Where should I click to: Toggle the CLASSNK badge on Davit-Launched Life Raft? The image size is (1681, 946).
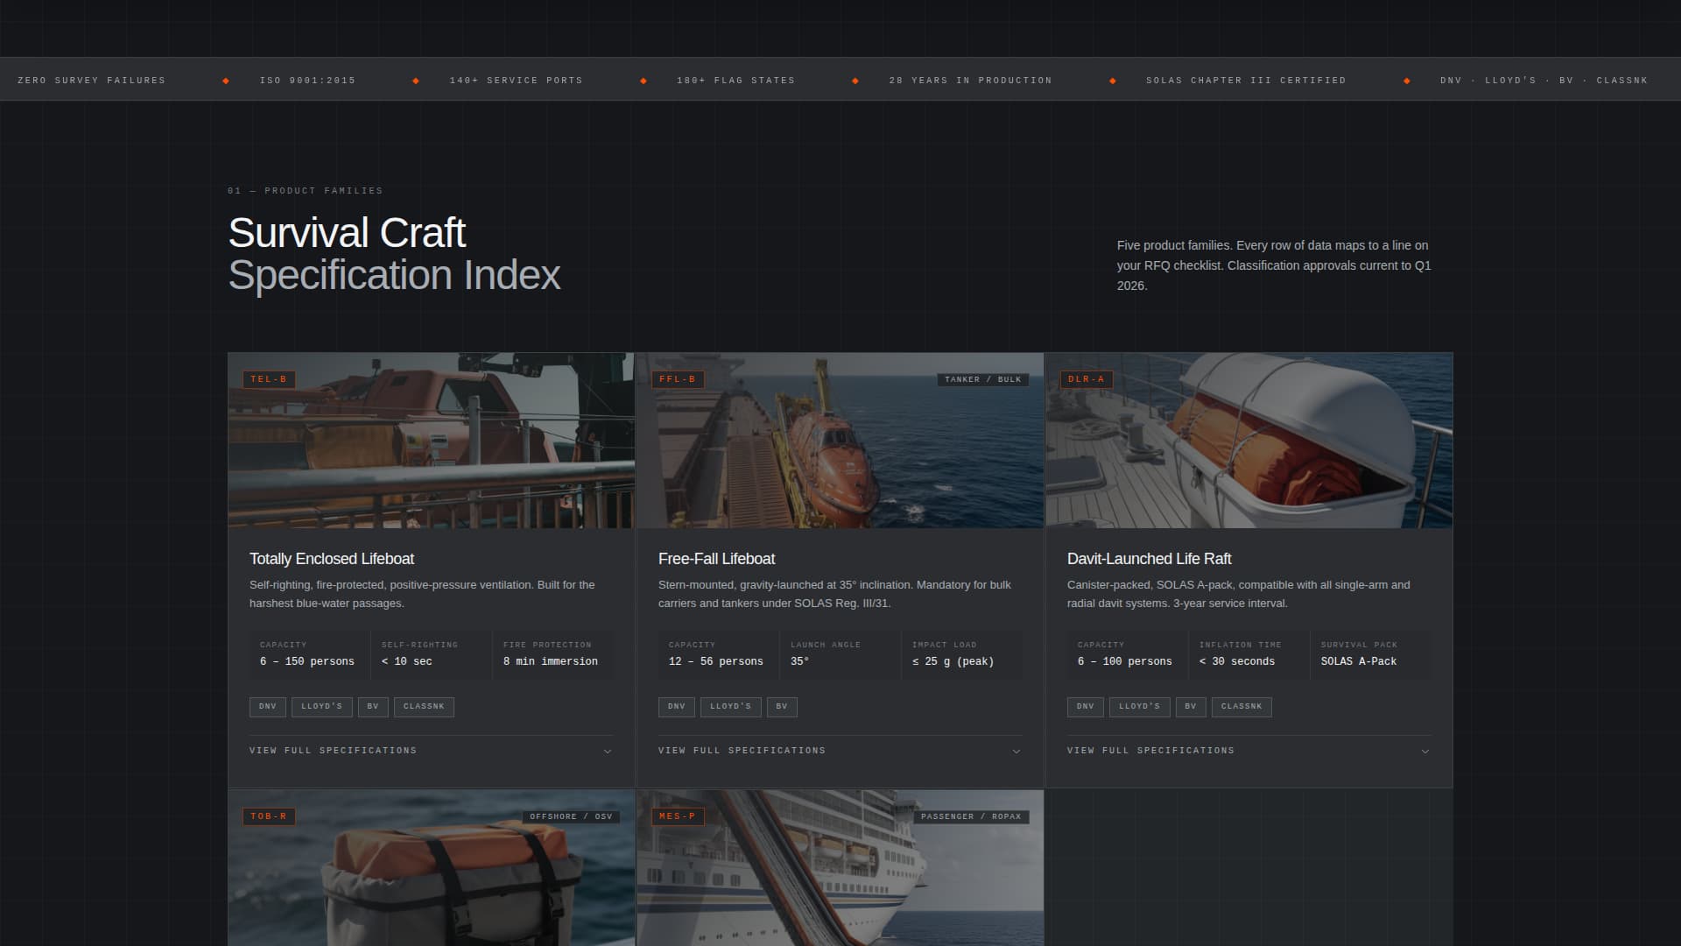point(1241,707)
